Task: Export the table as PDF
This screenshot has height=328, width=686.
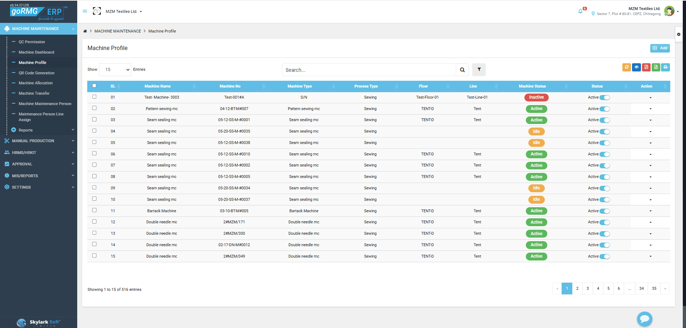Action: click(646, 67)
